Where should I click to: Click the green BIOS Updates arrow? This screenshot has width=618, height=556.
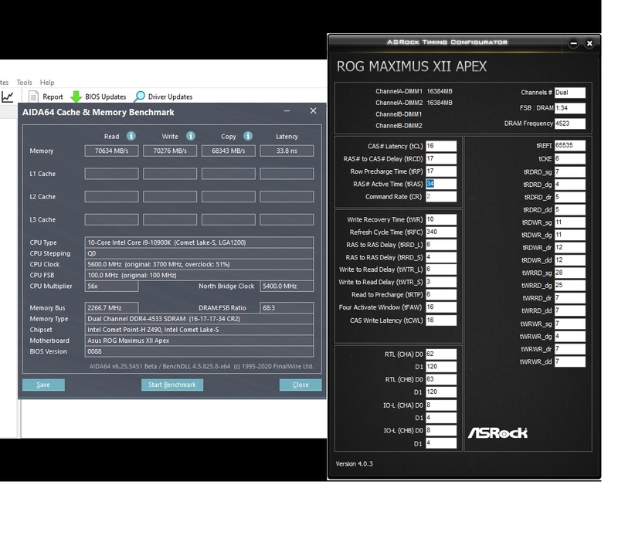coord(76,97)
